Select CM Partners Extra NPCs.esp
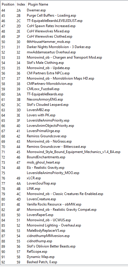The width and height of the screenshot is (128, 267). [x=48, y=73]
